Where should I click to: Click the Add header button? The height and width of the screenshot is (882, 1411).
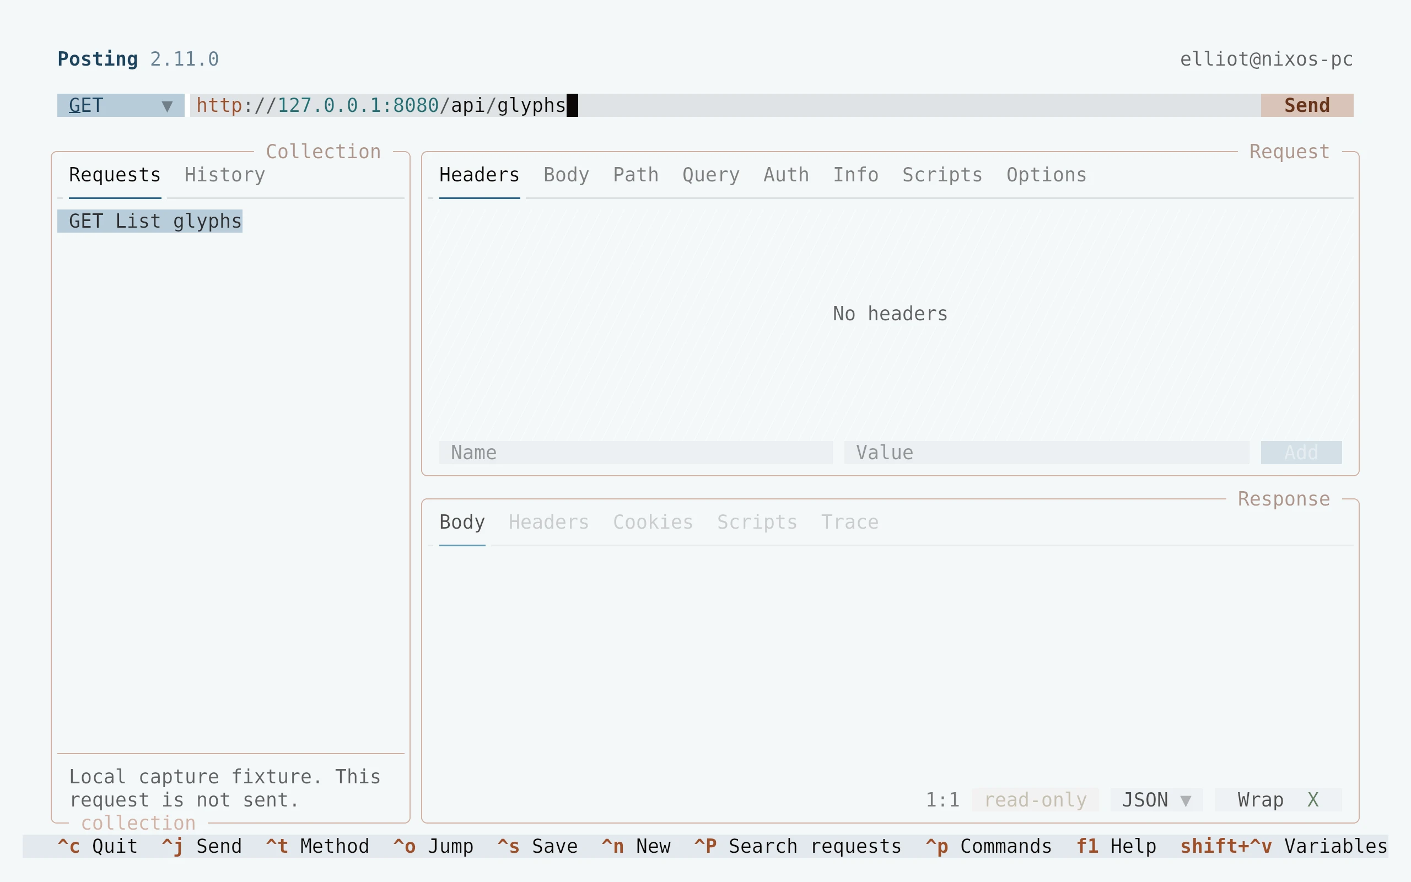tap(1301, 453)
